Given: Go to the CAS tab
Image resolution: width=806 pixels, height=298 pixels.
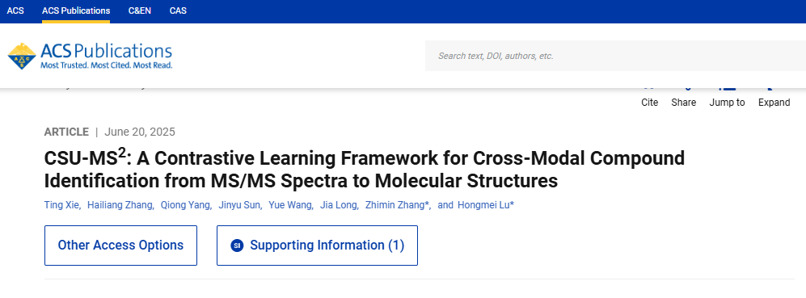Looking at the screenshot, I should [x=178, y=10].
